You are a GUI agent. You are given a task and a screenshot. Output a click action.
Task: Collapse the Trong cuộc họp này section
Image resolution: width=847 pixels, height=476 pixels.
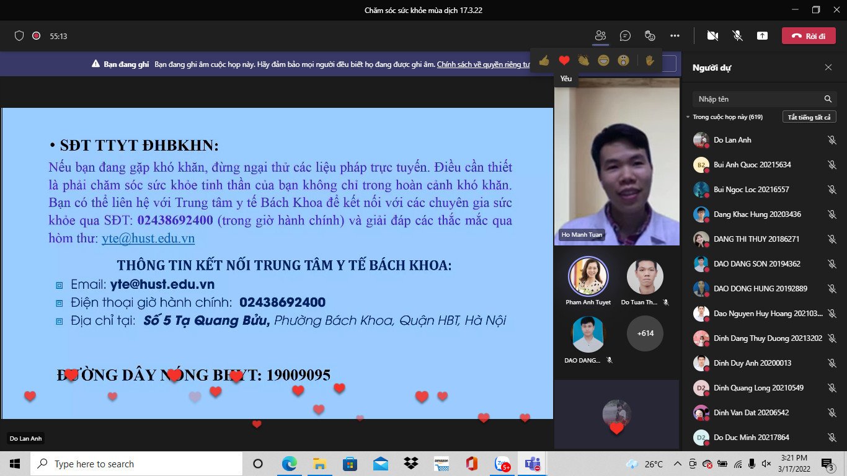(x=688, y=117)
